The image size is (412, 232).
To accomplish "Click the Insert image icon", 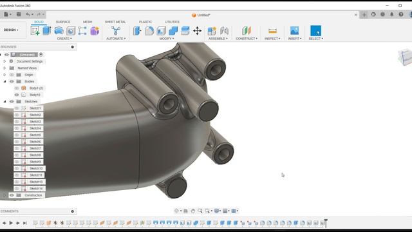I will pyautogui.click(x=295, y=31).
